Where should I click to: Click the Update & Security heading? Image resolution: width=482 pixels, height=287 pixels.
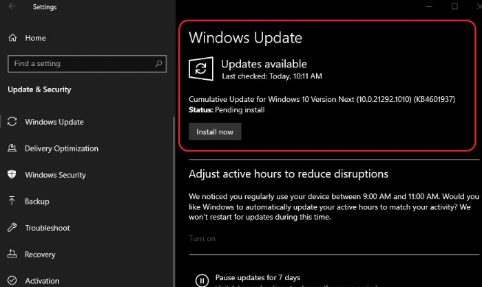coord(39,89)
